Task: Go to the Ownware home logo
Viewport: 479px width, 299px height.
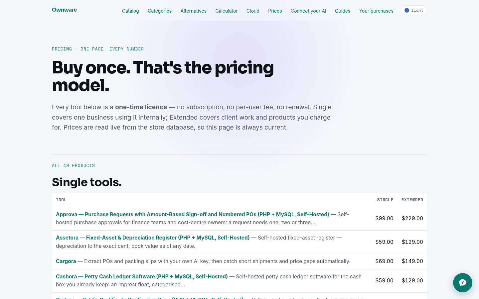Action: coord(64,10)
